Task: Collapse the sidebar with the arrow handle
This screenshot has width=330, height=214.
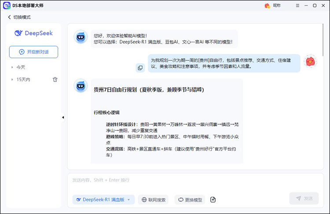Action: click(x=63, y=117)
